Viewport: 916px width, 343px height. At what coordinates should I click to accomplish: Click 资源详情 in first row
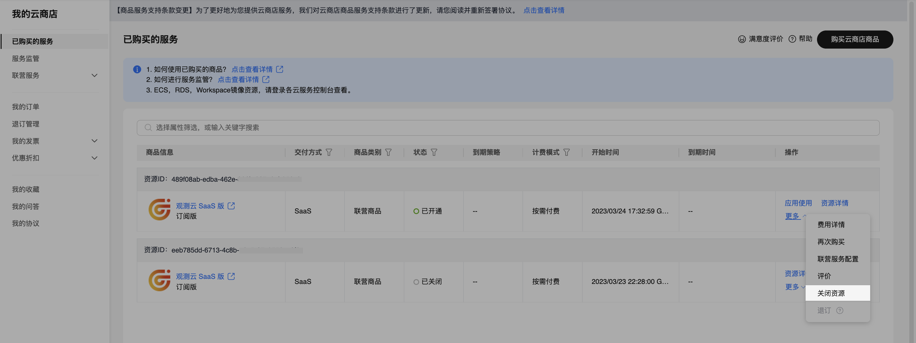834,203
